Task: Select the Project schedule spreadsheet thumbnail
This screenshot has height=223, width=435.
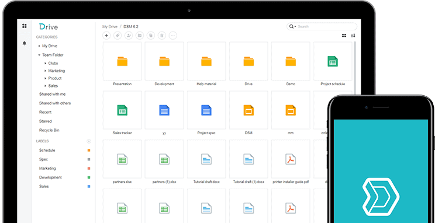Action: pyautogui.click(x=333, y=61)
